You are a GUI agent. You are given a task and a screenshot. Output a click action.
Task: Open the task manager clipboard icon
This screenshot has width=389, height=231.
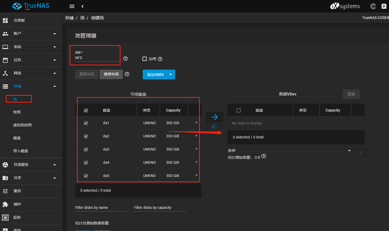coord(384,6)
